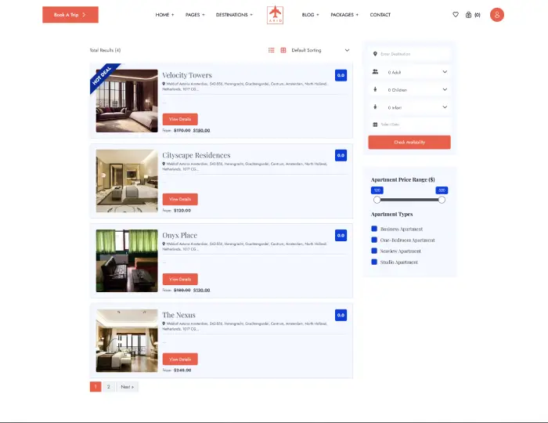The width and height of the screenshot is (548, 423).
Task: Open the Cityscape Residences title link
Action: (196, 155)
